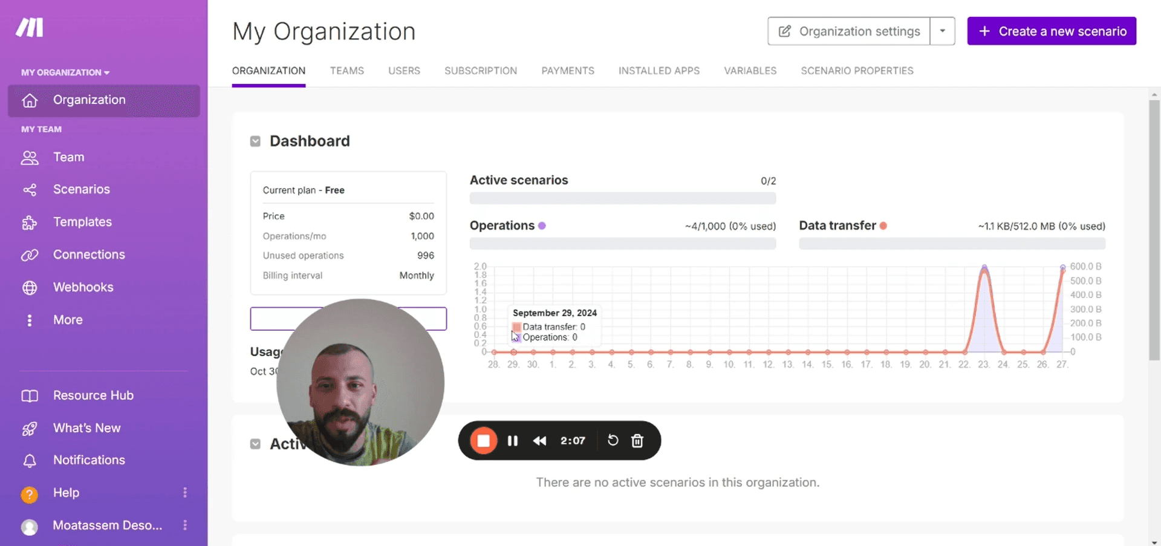
Task: Click the Scenarios share icon
Action: (30, 190)
